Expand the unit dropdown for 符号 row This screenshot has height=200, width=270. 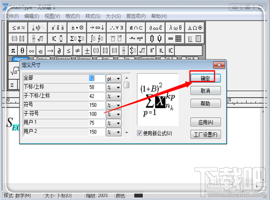(x=114, y=105)
